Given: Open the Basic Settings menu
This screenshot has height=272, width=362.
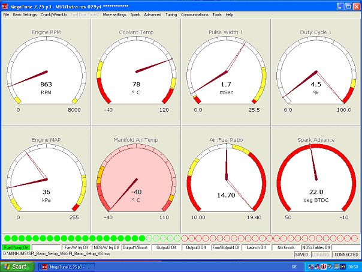Looking at the screenshot, I should pos(25,14).
